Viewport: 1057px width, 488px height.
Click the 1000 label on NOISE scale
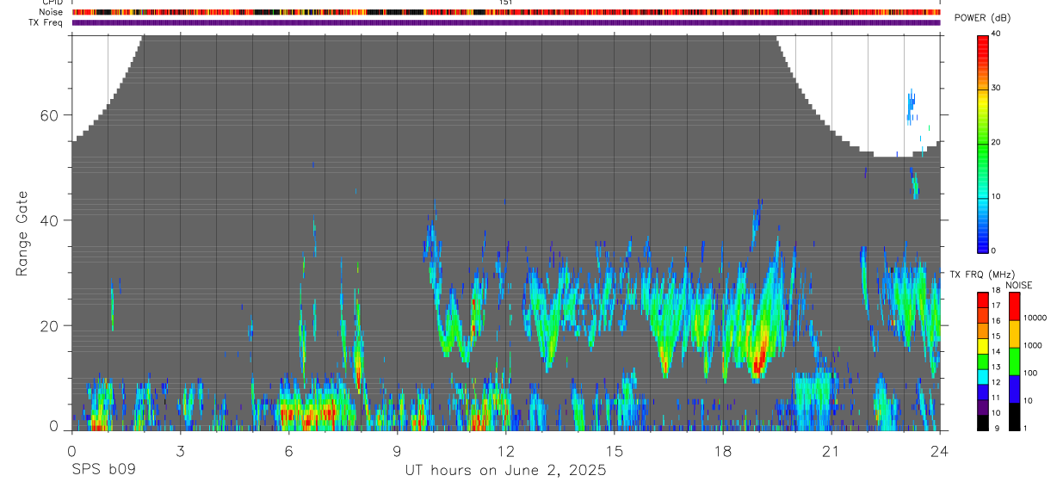click(1033, 345)
